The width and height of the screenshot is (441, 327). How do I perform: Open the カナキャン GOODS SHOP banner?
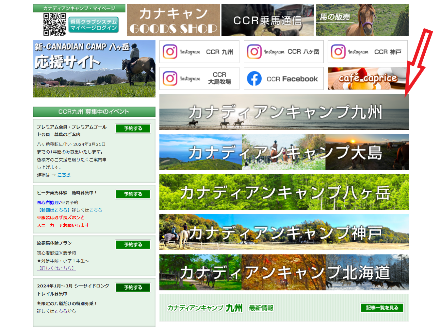click(173, 20)
